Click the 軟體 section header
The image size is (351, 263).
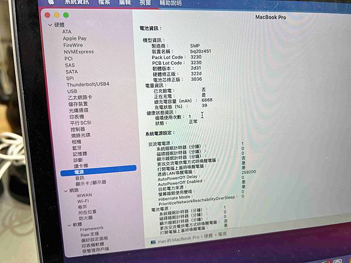[78, 224]
